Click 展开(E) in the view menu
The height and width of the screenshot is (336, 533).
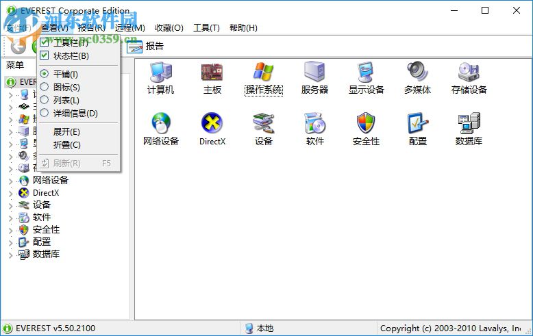click(79, 131)
